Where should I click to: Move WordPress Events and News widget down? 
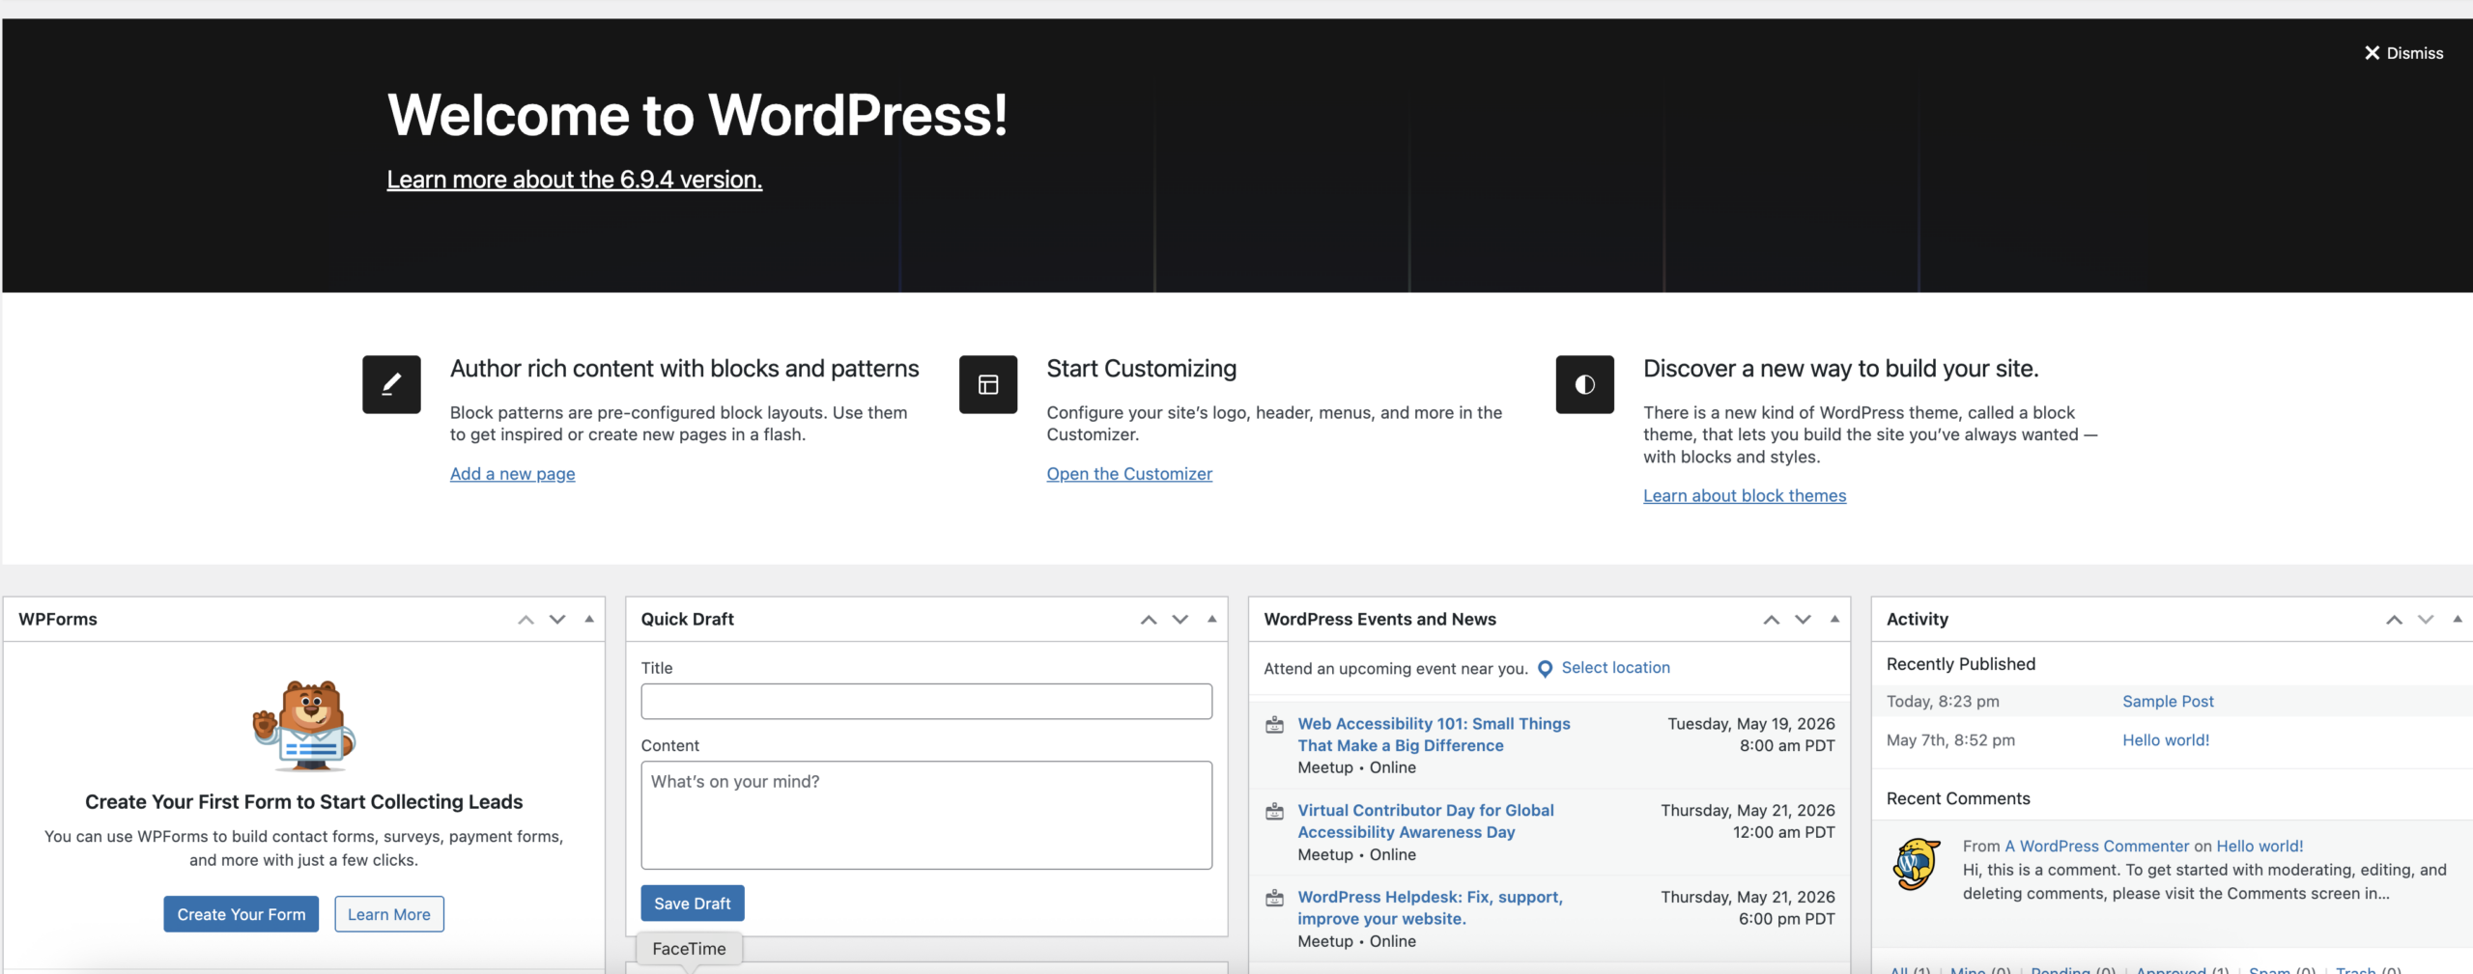(x=1803, y=620)
